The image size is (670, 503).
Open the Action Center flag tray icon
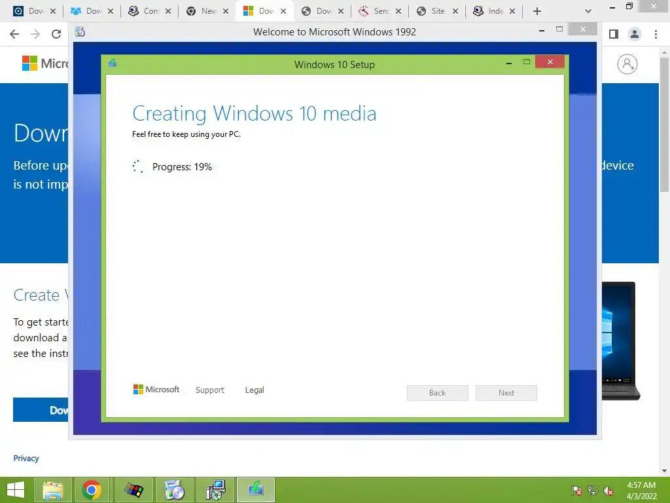coord(577,491)
